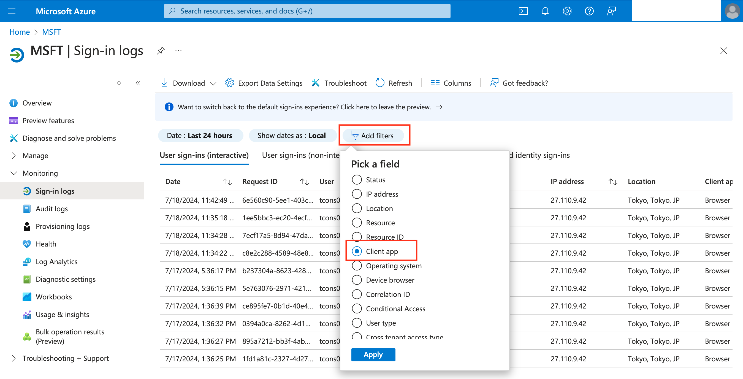Open Cloud Shell from the top bar
The image size is (743, 379).
point(523,11)
